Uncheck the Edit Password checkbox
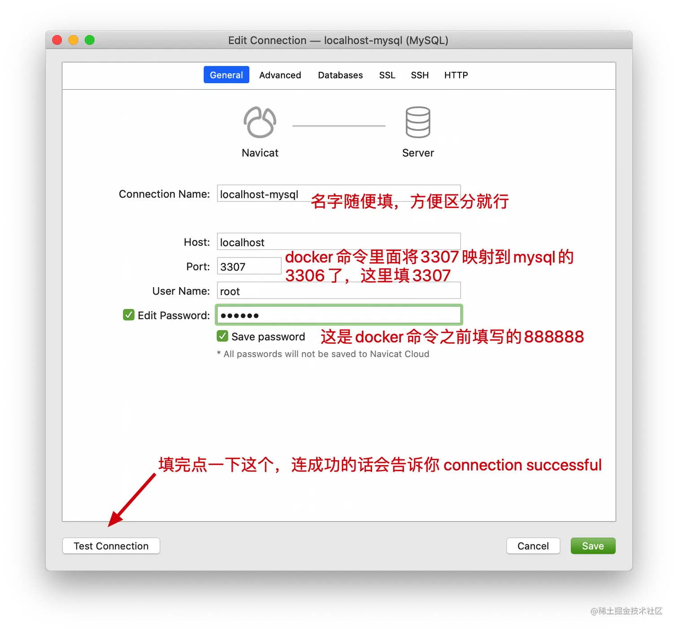Image resolution: width=678 pixels, height=631 pixels. point(129,315)
